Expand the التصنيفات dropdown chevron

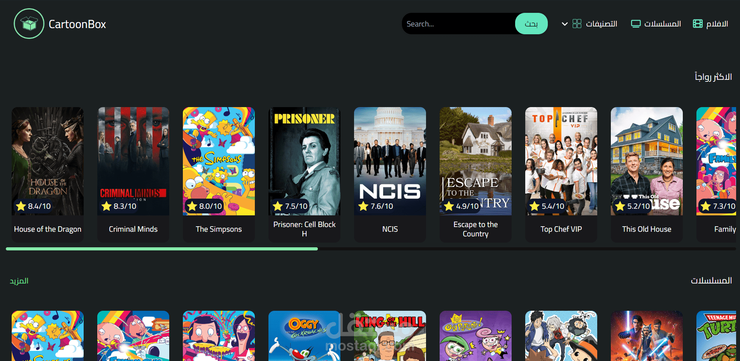pos(564,23)
